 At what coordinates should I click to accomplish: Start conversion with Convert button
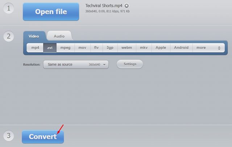[43, 136]
